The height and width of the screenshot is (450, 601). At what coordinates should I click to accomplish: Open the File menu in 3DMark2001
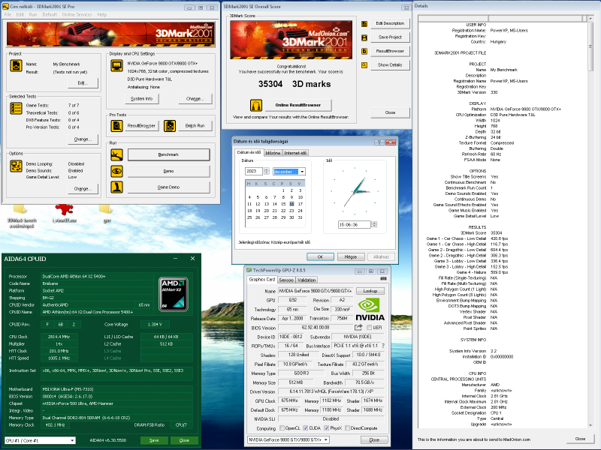[x=8, y=14]
